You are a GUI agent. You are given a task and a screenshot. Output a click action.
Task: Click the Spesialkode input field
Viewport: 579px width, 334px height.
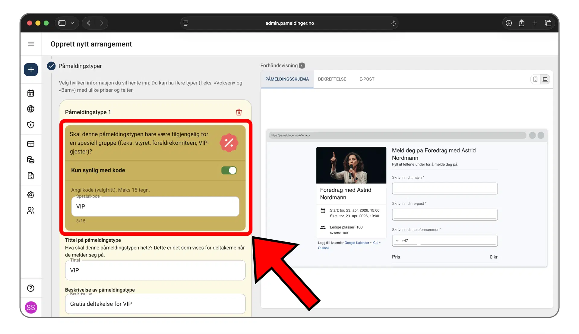155,206
